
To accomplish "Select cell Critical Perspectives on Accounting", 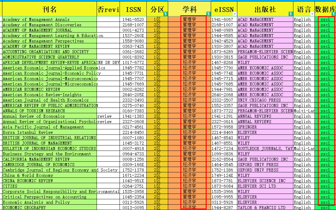I will [49, 197].
